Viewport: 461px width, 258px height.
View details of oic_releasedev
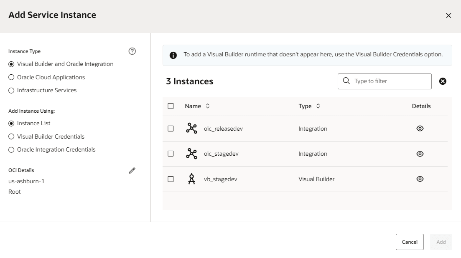[x=420, y=129]
